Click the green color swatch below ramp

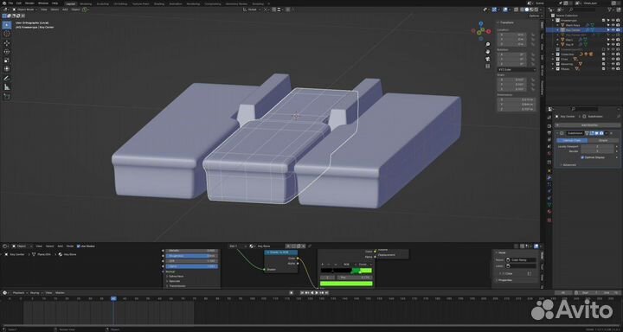click(346, 284)
